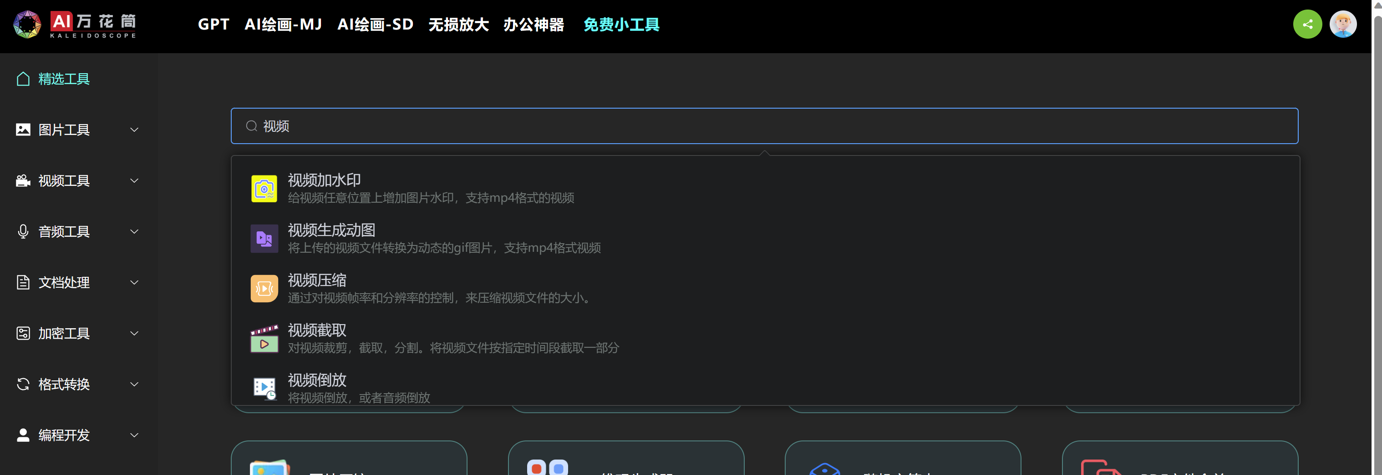Open the 无损放大 nav tab

point(458,25)
